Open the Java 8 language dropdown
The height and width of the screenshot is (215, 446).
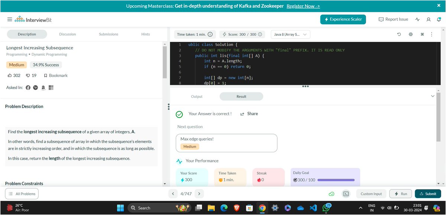pyautogui.click(x=291, y=35)
